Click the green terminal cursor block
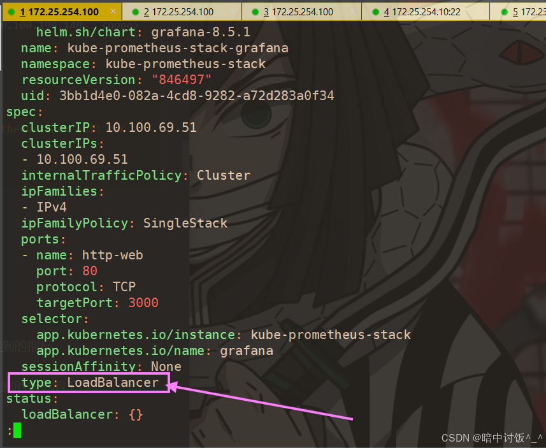 [x=17, y=430]
